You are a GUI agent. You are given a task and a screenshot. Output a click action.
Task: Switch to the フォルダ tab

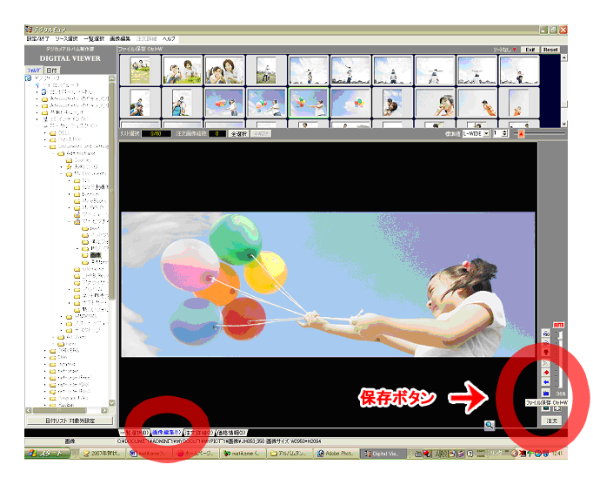click(34, 70)
